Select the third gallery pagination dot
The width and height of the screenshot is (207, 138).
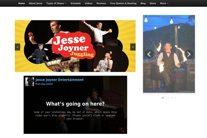(x=169, y=98)
